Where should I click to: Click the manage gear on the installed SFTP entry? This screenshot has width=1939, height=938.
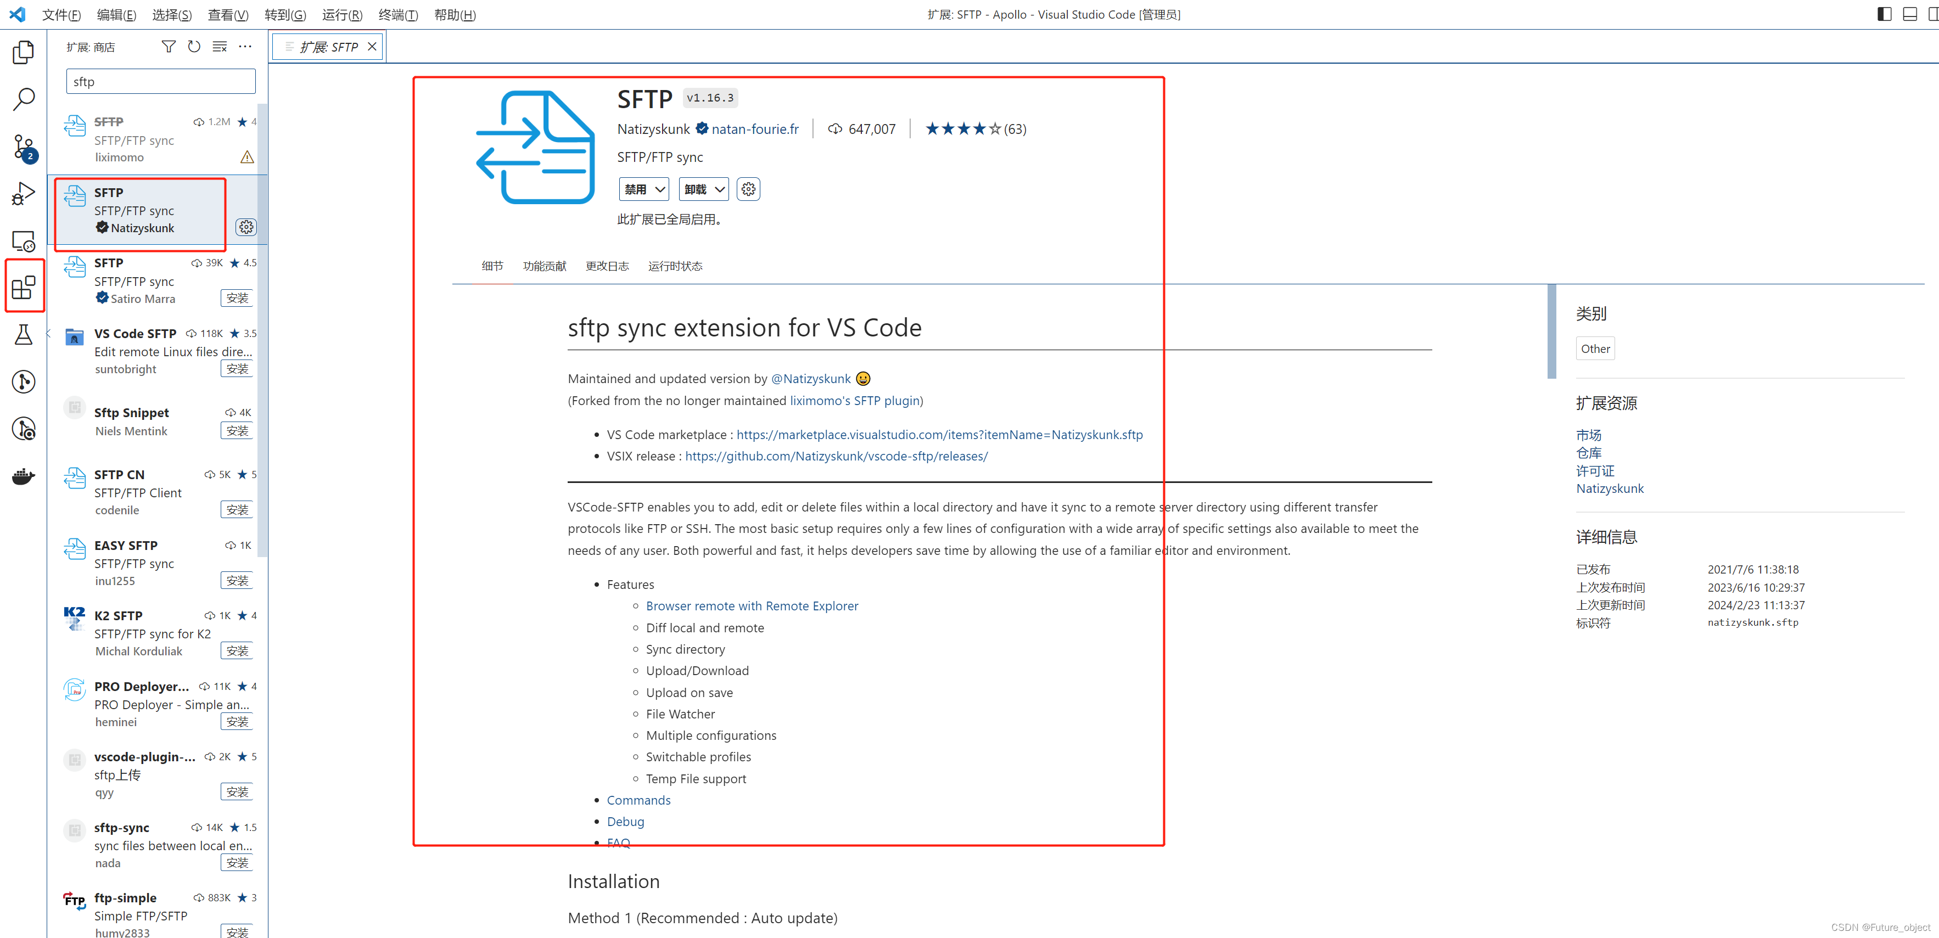coord(246,227)
